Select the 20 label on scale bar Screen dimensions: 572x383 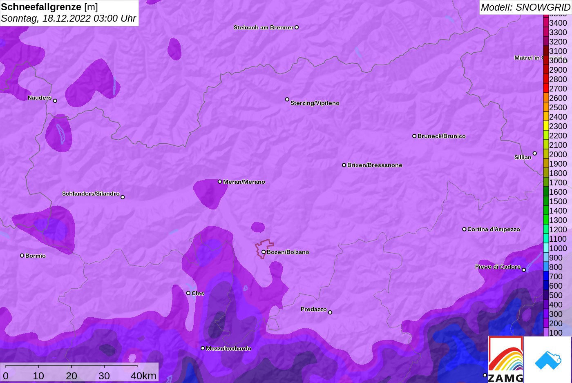click(71, 376)
